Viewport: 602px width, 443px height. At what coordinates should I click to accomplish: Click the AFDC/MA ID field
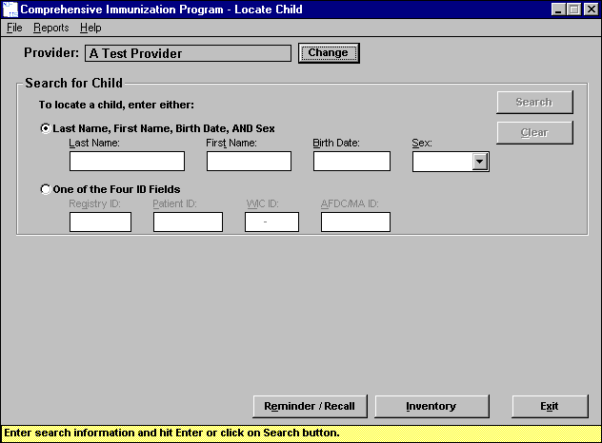[x=355, y=222]
